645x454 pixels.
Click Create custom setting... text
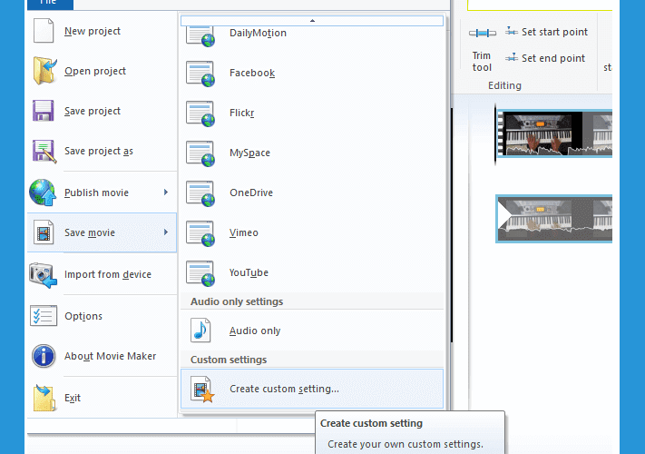click(284, 389)
